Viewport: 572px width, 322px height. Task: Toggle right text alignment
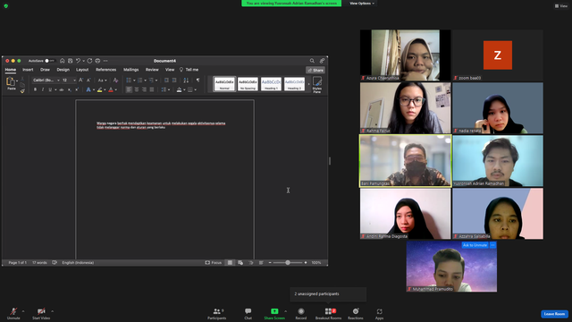(x=144, y=89)
